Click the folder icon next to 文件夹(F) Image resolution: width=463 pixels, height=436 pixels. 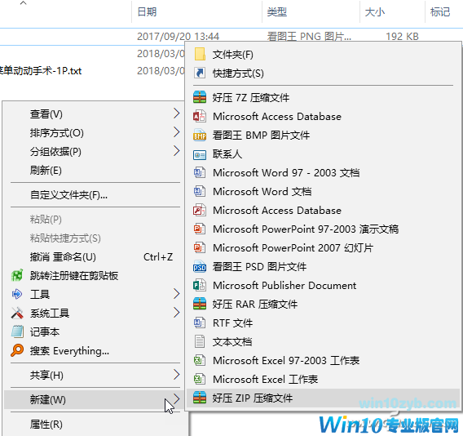tap(200, 55)
